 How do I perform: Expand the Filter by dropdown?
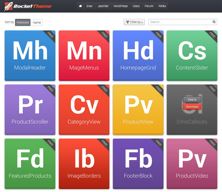pyautogui.click(x=134, y=22)
